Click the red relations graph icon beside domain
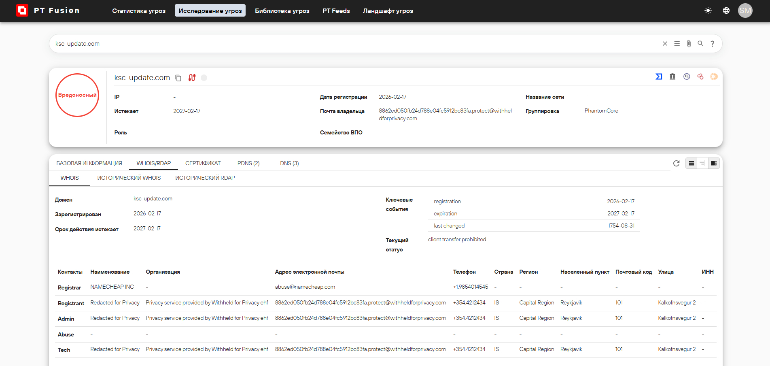Screen dimensions: 770x366 click(x=192, y=78)
